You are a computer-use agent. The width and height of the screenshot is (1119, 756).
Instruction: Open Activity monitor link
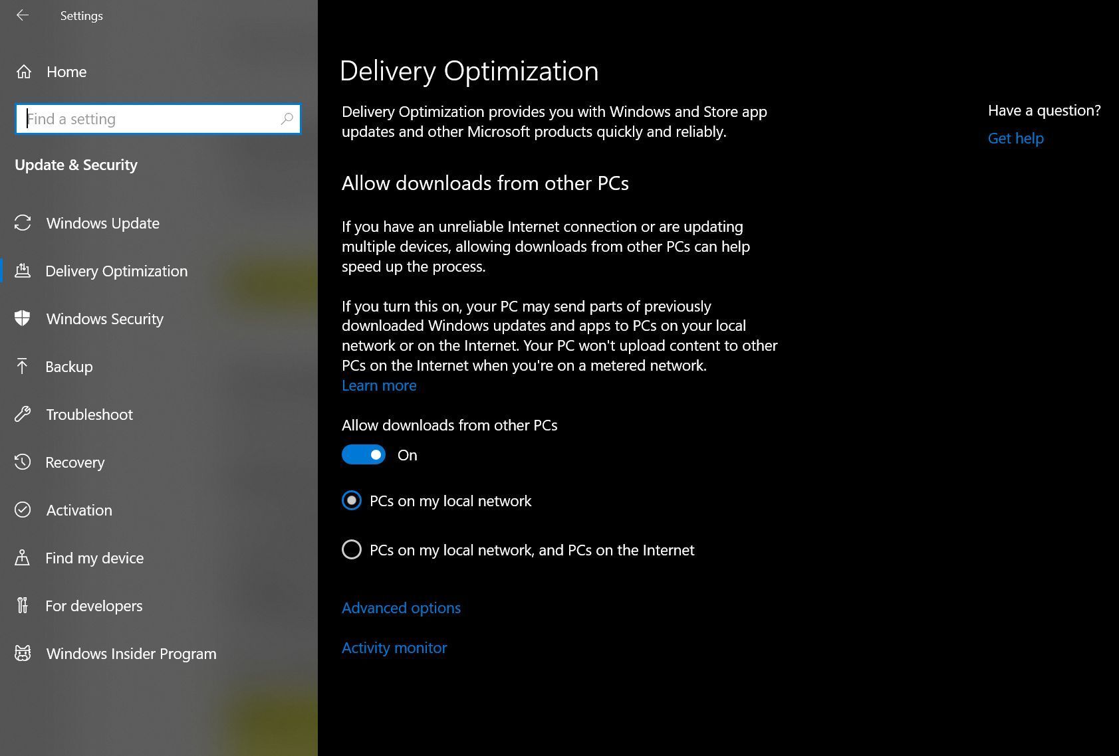coord(394,648)
